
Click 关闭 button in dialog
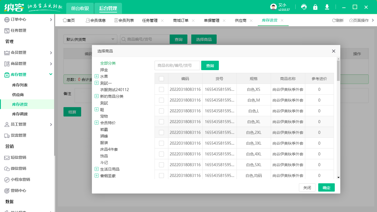pyautogui.click(x=307, y=188)
